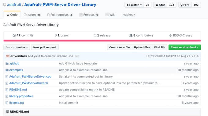Screen dimensions: 208x116
Task: Open the Branch: master dropdown
Action: point(17,47)
